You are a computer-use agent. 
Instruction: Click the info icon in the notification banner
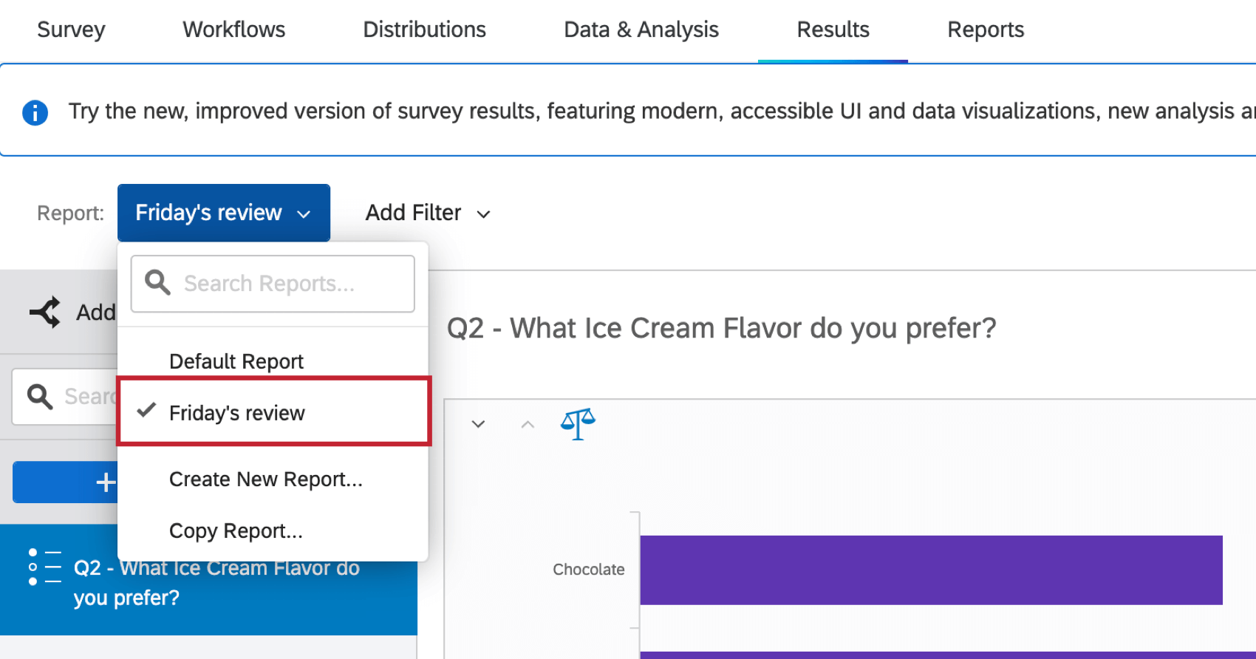35,112
